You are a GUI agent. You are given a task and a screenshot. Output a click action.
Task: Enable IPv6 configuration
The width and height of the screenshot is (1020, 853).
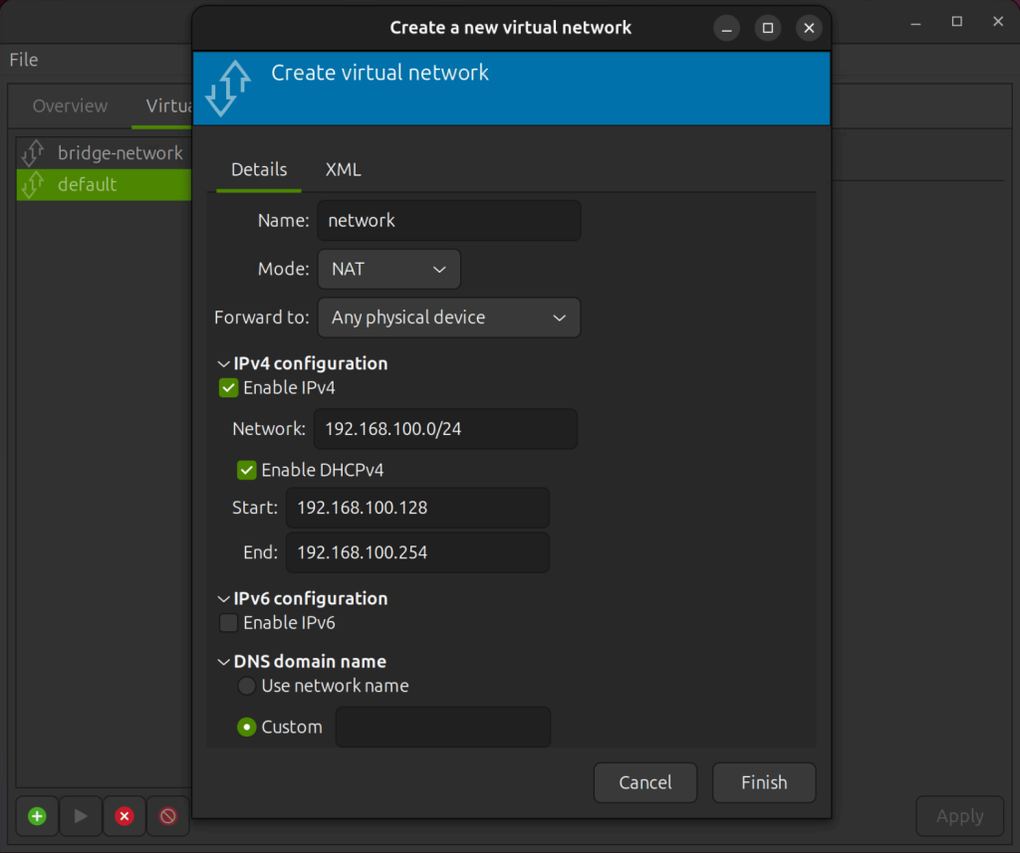point(228,622)
